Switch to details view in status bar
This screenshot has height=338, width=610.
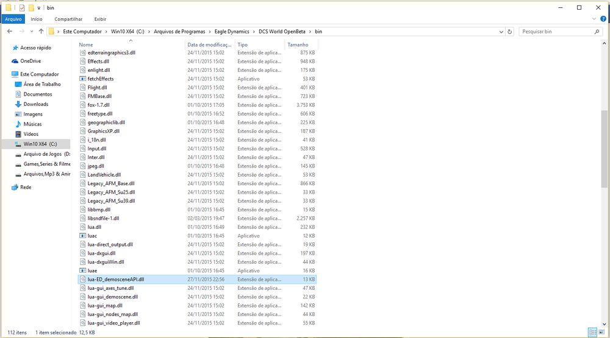pyautogui.click(x=592, y=332)
